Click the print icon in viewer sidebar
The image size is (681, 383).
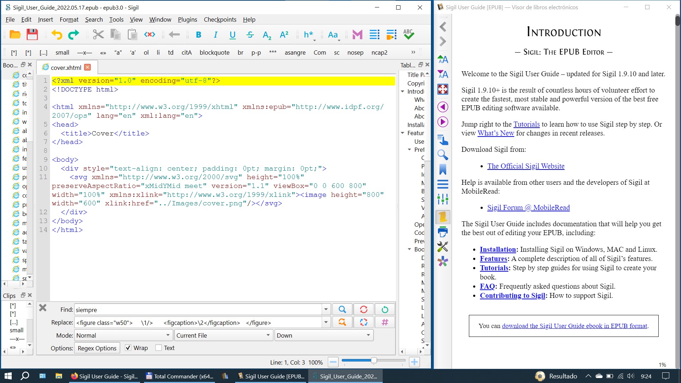point(443,232)
